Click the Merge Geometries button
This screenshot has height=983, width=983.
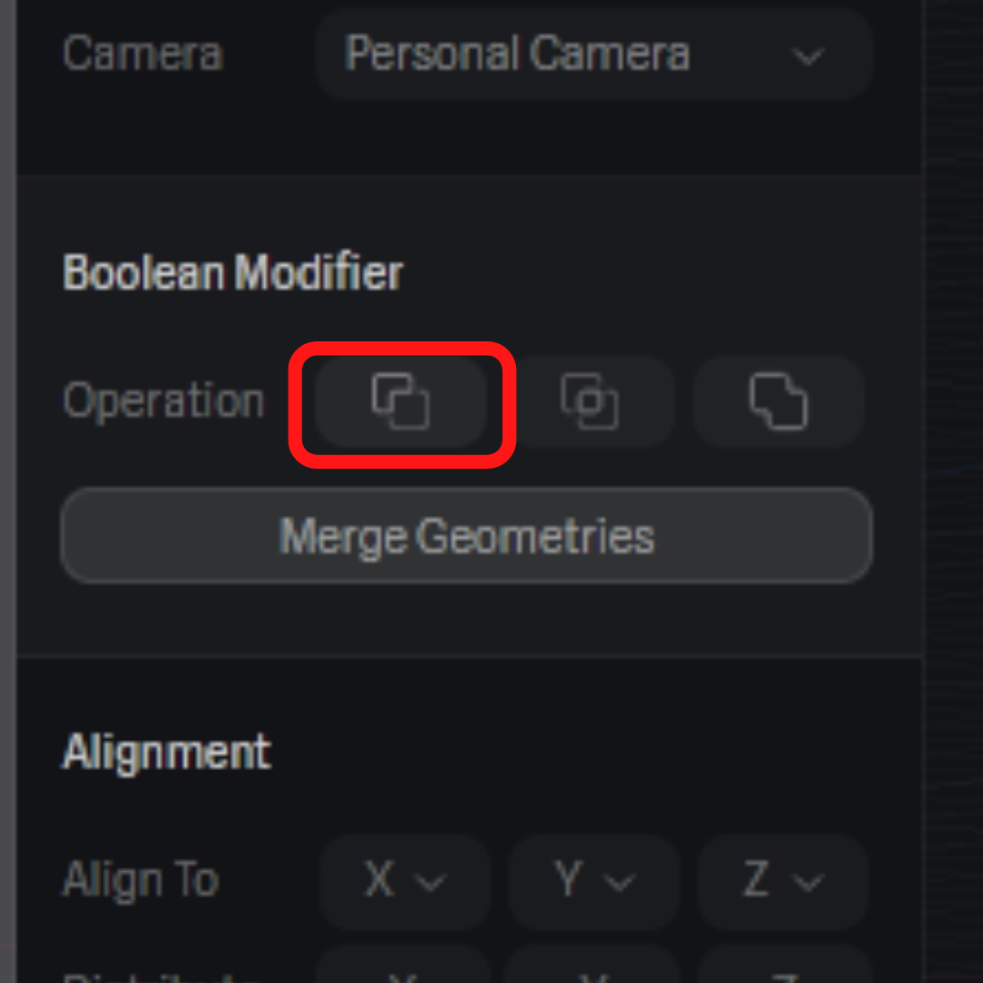(x=467, y=536)
